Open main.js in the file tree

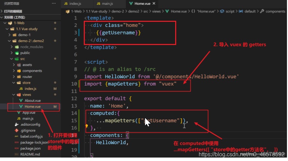28,118
